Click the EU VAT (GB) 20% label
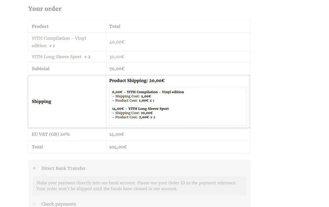Viewport: 329px width, 207px height. (51, 134)
